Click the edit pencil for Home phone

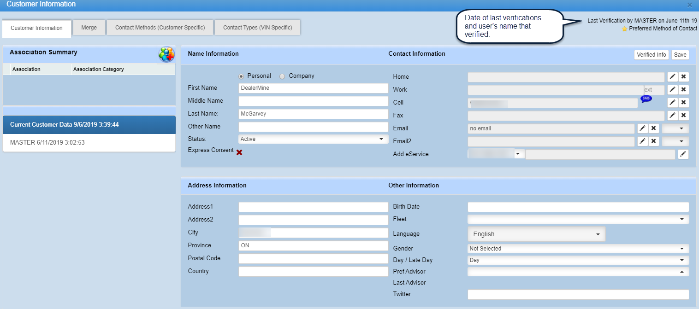pos(672,77)
